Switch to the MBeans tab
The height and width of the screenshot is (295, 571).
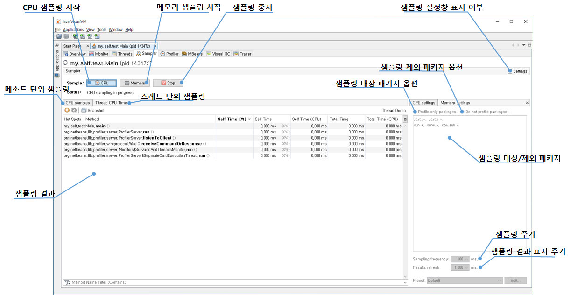coord(192,54)
